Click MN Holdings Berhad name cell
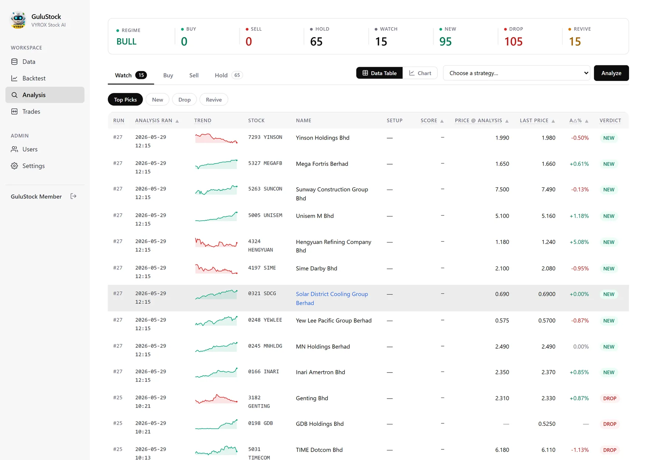The width and height of the screenshot is (647, 460). pyautogui.click(x=323, y=346)
